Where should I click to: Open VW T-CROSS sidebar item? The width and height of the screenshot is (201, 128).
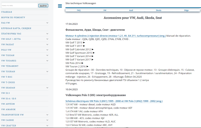(x=8, y=82)
